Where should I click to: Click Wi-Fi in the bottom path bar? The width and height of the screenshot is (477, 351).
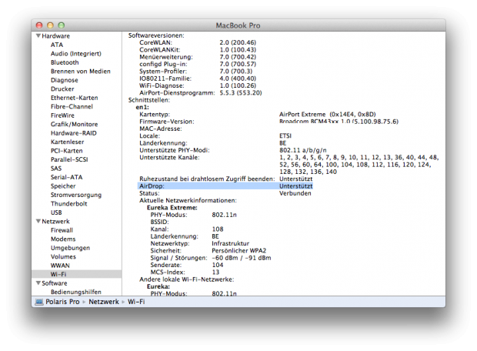point(136,302)
